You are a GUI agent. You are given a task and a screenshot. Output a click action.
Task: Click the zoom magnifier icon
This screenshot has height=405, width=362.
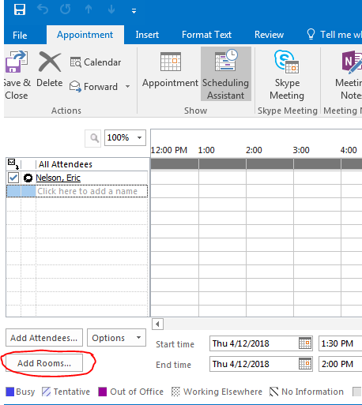point(93,138)
